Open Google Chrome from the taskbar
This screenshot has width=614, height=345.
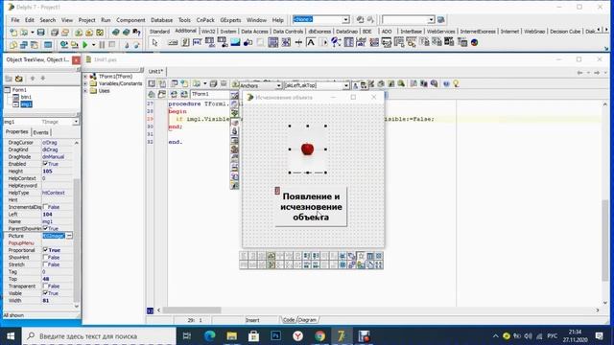319,336
